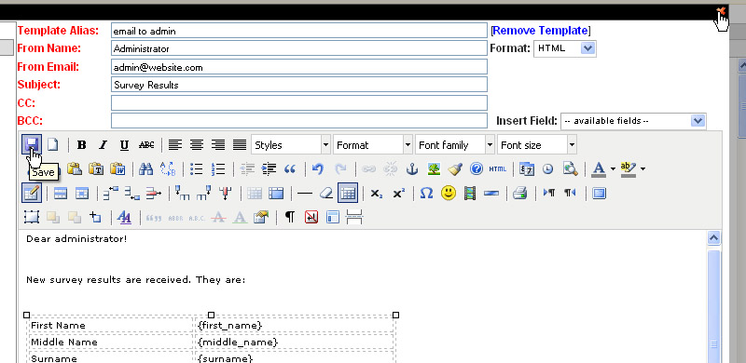
Task: Delete the current table row
Action: click(x=153, y=193)
